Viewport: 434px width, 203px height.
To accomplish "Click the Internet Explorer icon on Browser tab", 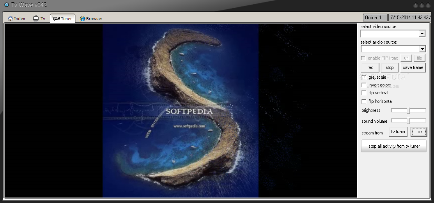I will 82,19.
